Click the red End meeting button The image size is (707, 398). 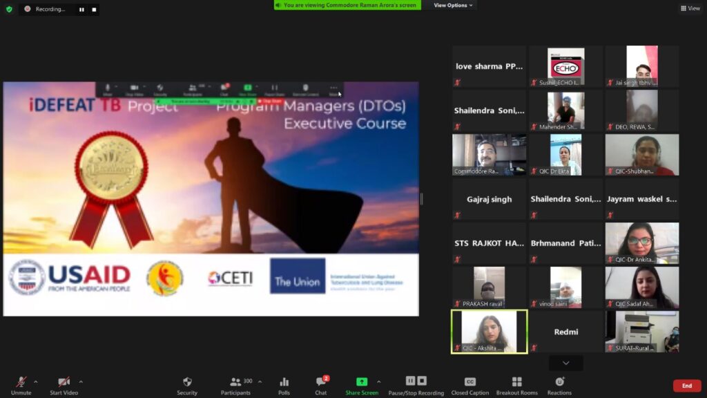tap(686, 386)
